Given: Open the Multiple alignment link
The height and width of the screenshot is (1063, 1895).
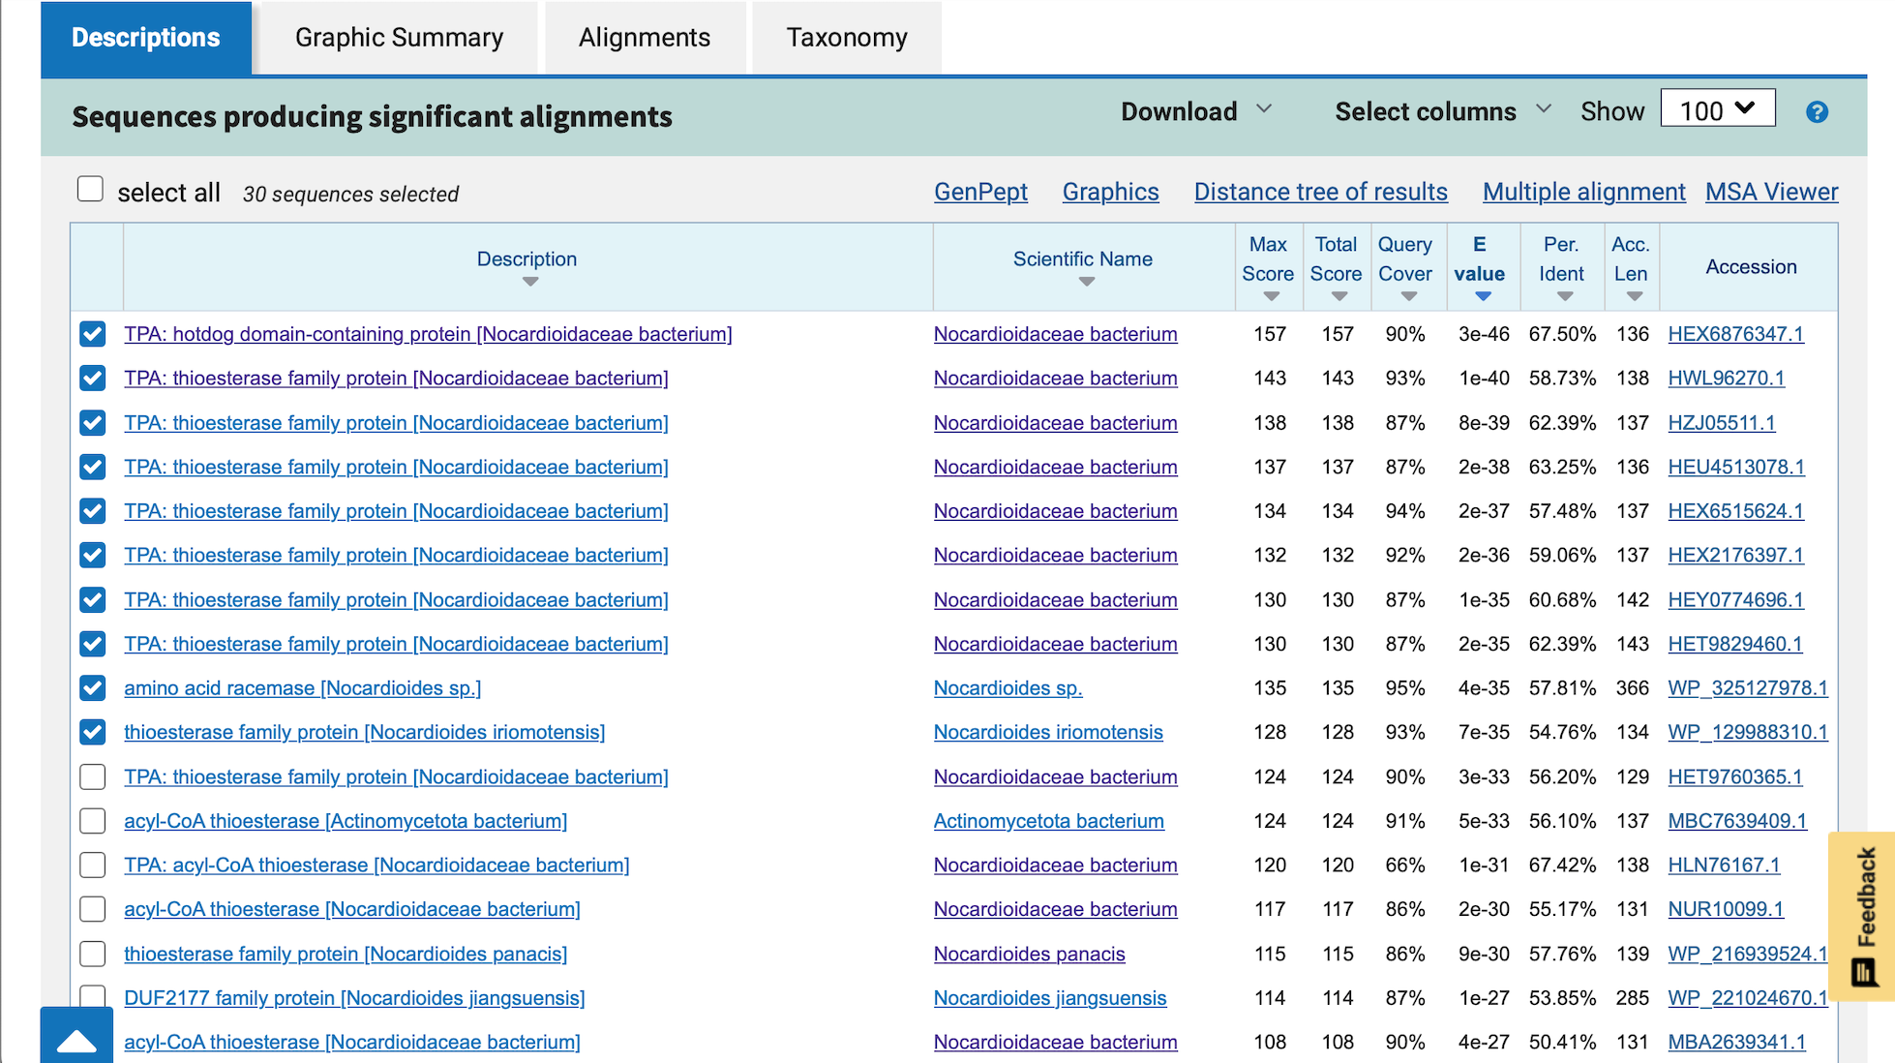Looking at the screenshot, I should (x=1583, y=192).
